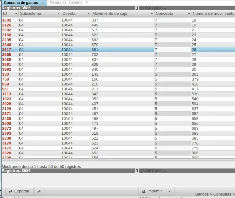Open record ID 3617 in highlighted row
This screenshot has width=235, height=198.
6,50
